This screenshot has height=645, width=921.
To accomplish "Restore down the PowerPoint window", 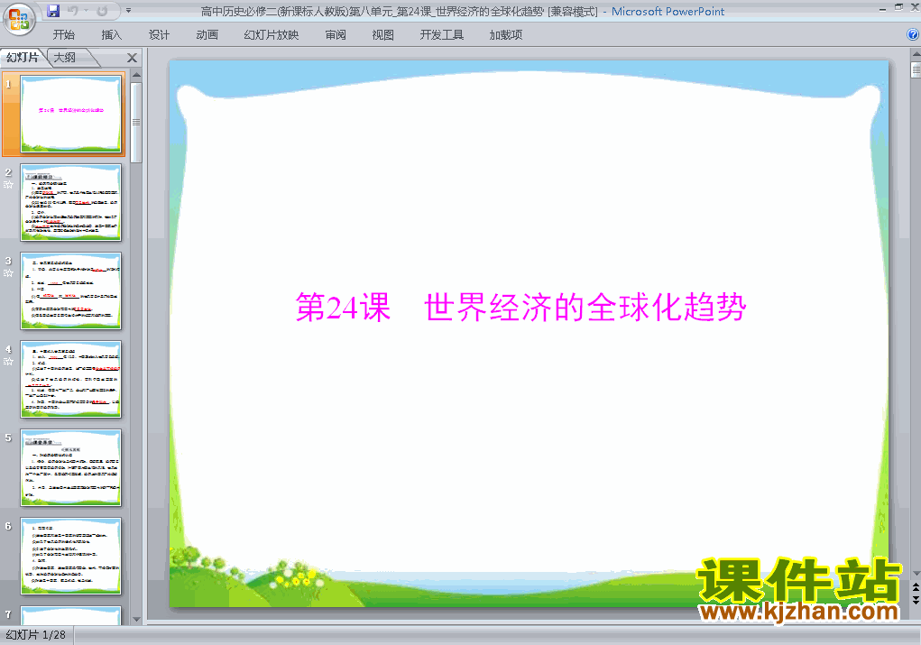I will tap(898, 7).
